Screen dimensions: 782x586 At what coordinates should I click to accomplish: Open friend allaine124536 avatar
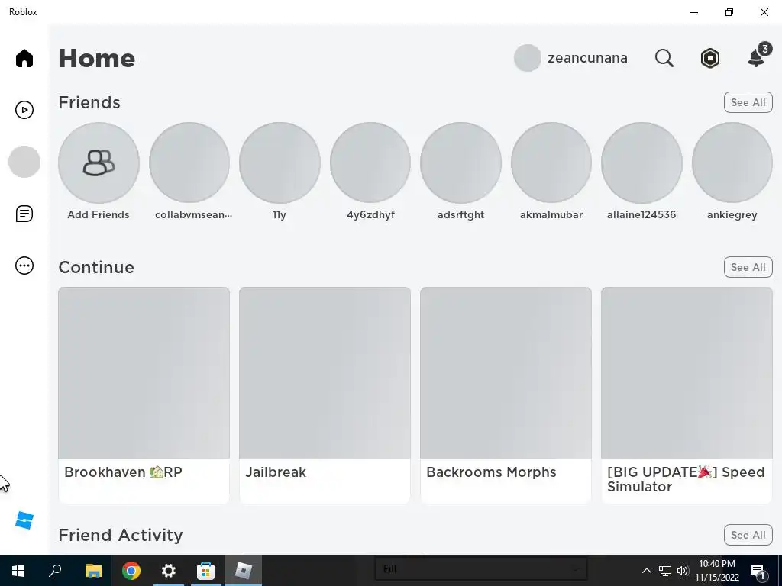coord(641,163)
